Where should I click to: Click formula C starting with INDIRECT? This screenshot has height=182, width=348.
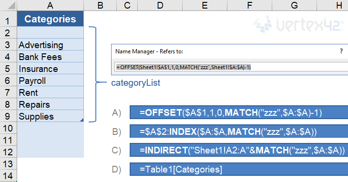(x=239, y=150)
